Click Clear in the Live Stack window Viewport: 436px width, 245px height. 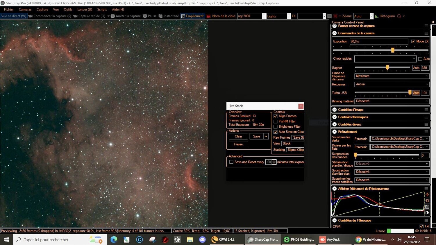(x=238, y=136)
